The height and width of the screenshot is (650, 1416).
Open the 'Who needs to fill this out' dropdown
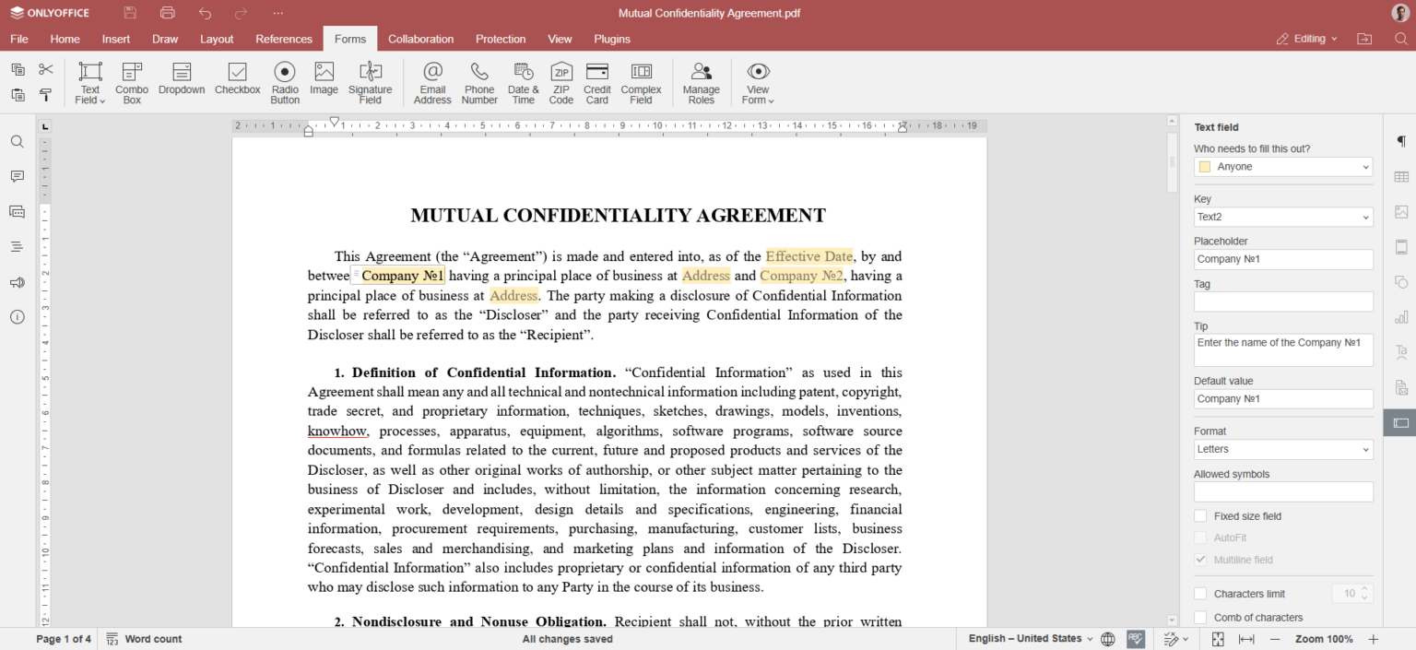1282,166
